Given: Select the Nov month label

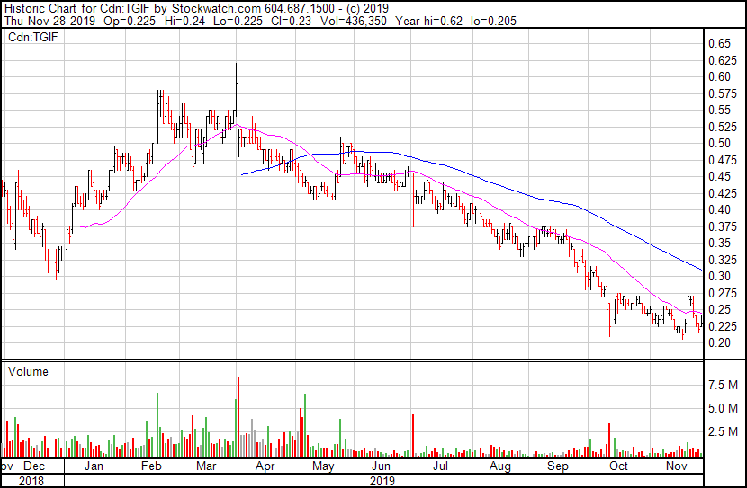Looking at the screenshot, I should click(677, 466).
